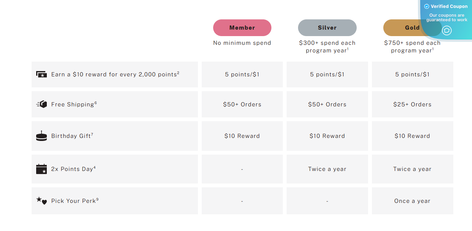The width and height of the screenshot is (472, 231).
Task: Click the Birthday Gift cake icon
Action: (41, 136)
